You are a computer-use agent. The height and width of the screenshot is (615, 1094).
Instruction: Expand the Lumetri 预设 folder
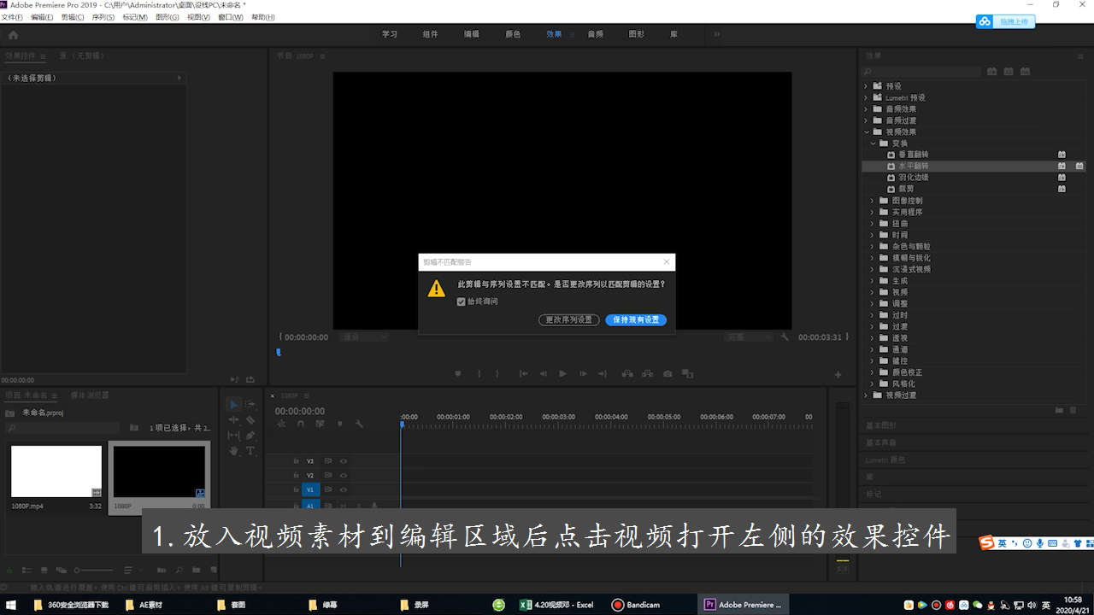[866, 97]
